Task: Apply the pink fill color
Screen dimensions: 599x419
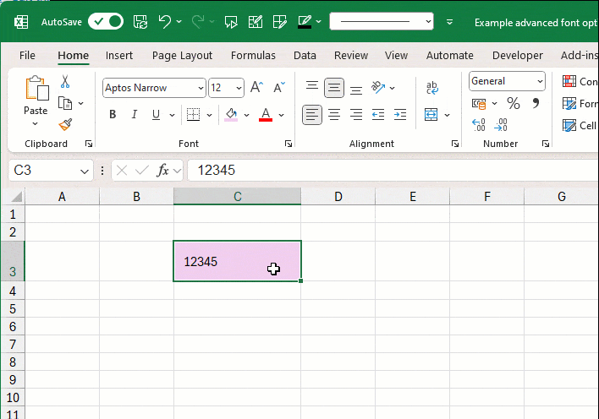Action: click(231, 115)
